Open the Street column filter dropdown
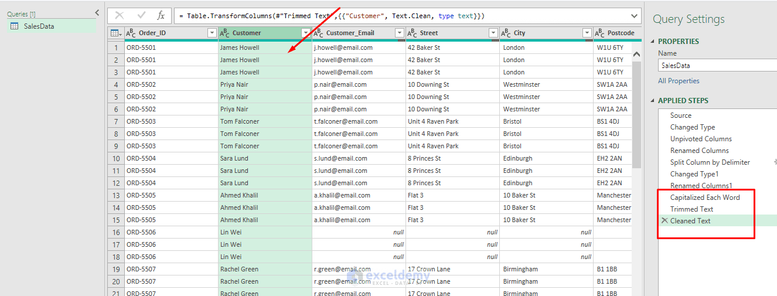Image resolution: width=777 pixels, height=296 pixels. click(x=493, y=33)
